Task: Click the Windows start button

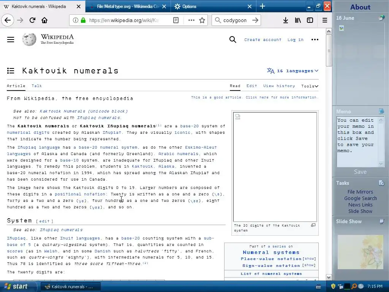Action: coord(17,287)
